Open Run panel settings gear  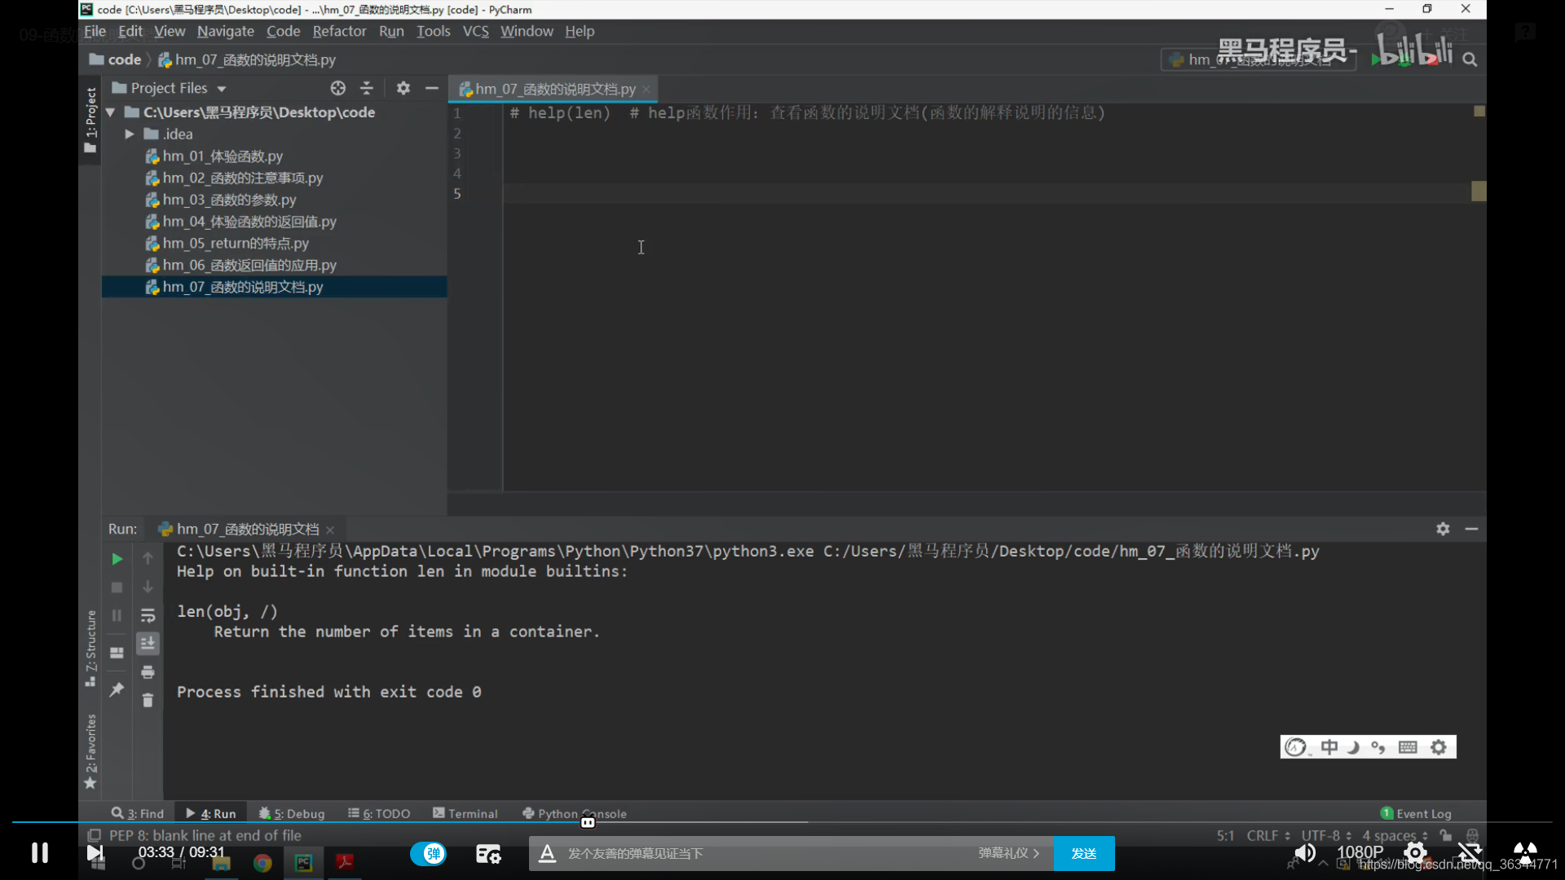pos(1443,529)
